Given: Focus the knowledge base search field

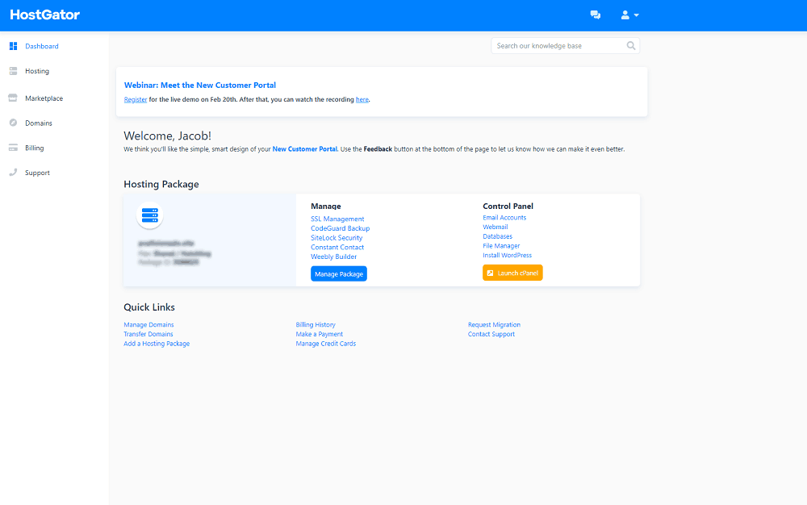Looking at the screenshot, I should click(565, 46).
